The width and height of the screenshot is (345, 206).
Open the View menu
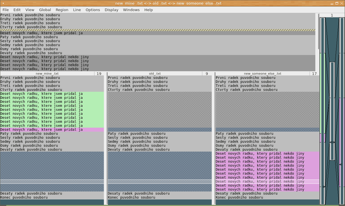click(30, 10)
